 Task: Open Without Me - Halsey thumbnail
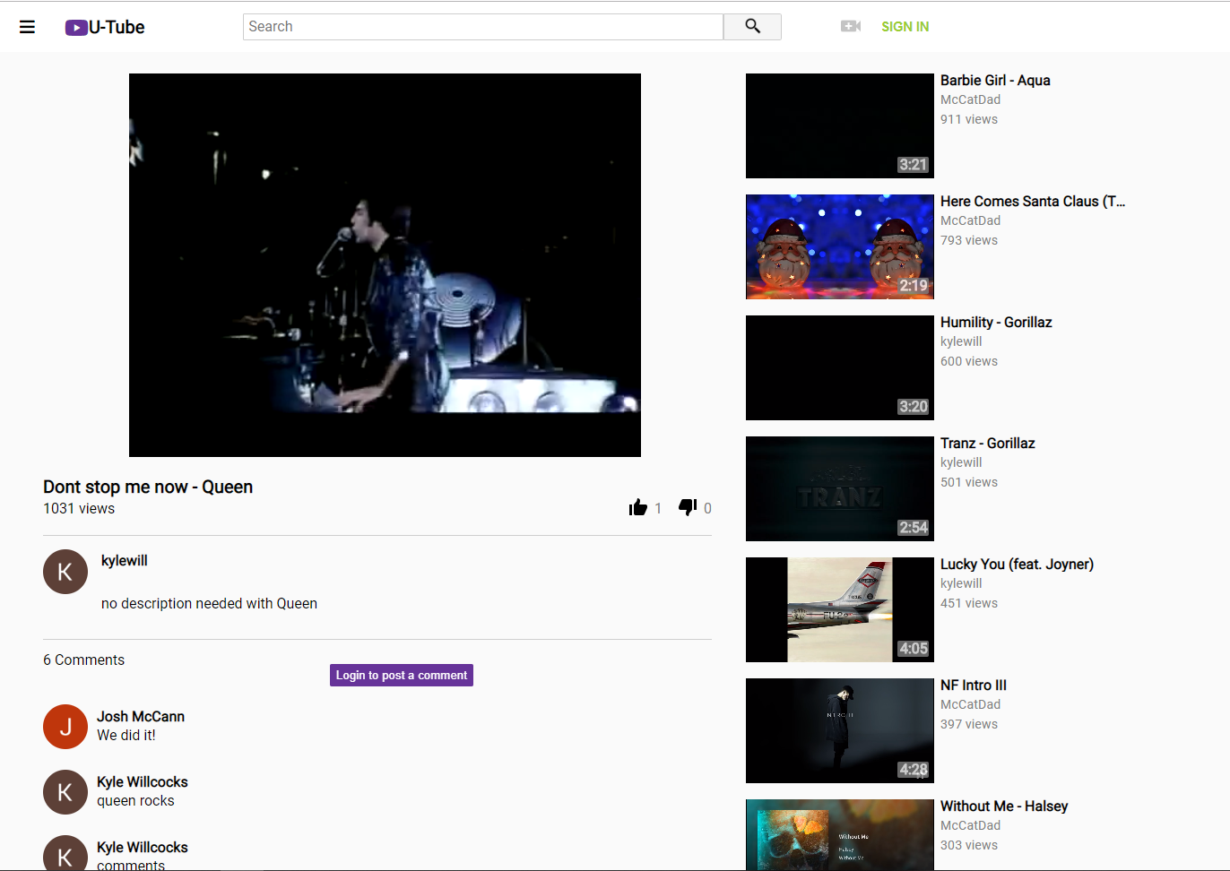[840, 835]
